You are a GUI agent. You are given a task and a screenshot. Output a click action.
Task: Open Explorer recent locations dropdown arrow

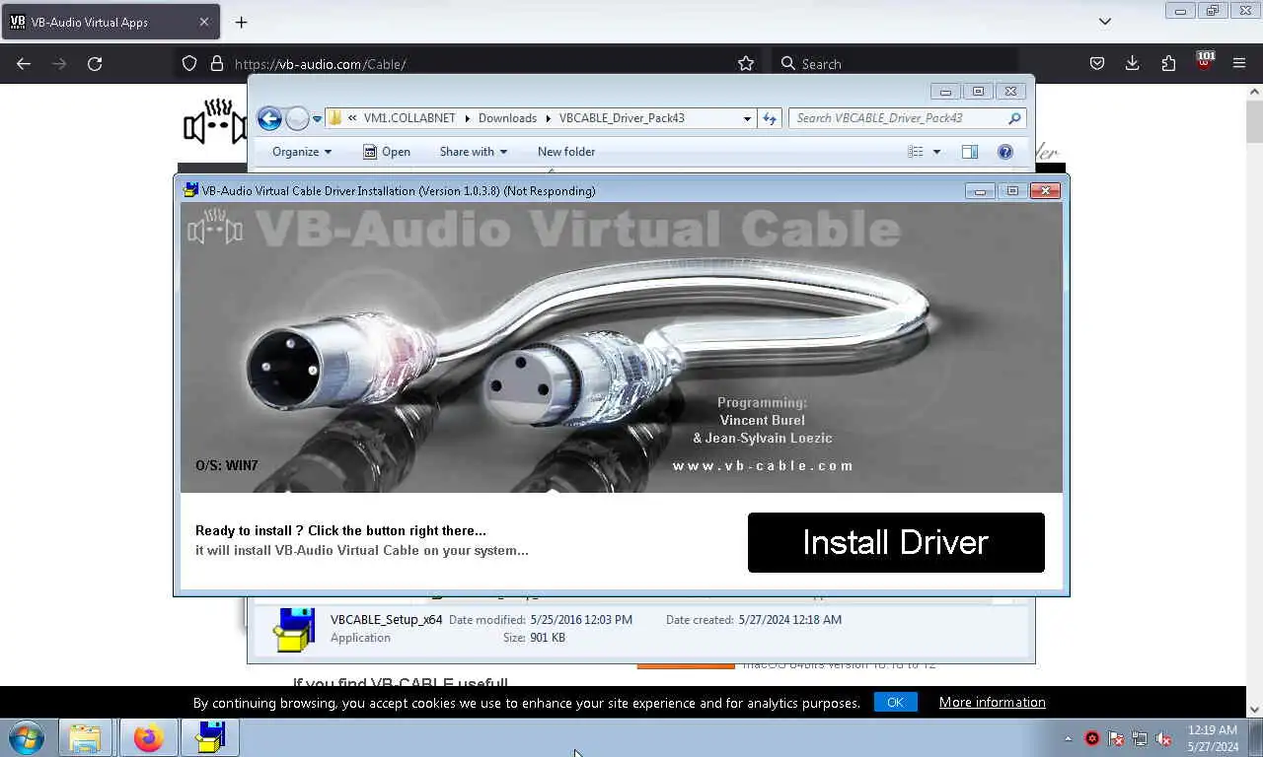click(317, 118)
